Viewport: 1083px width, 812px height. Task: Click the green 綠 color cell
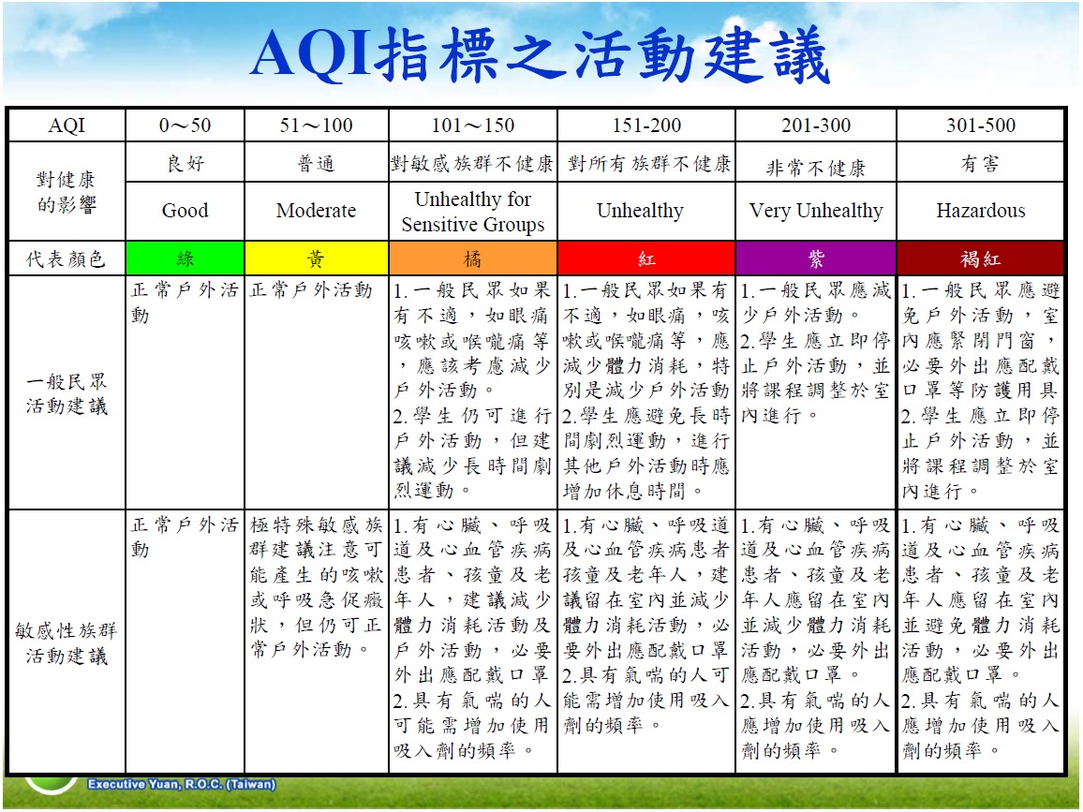click(185, 258)
